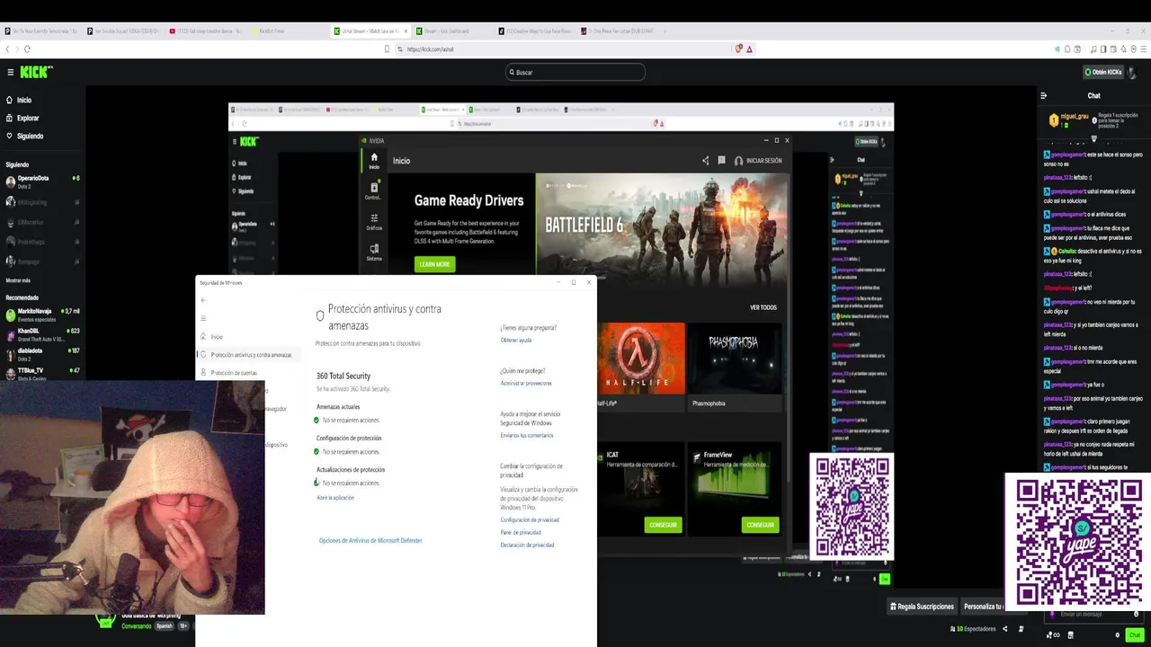The width and height of the screenshot is (1151, 647).
Task: Click Envíanos tus comentarios link
Action: (x=527, y=436)
